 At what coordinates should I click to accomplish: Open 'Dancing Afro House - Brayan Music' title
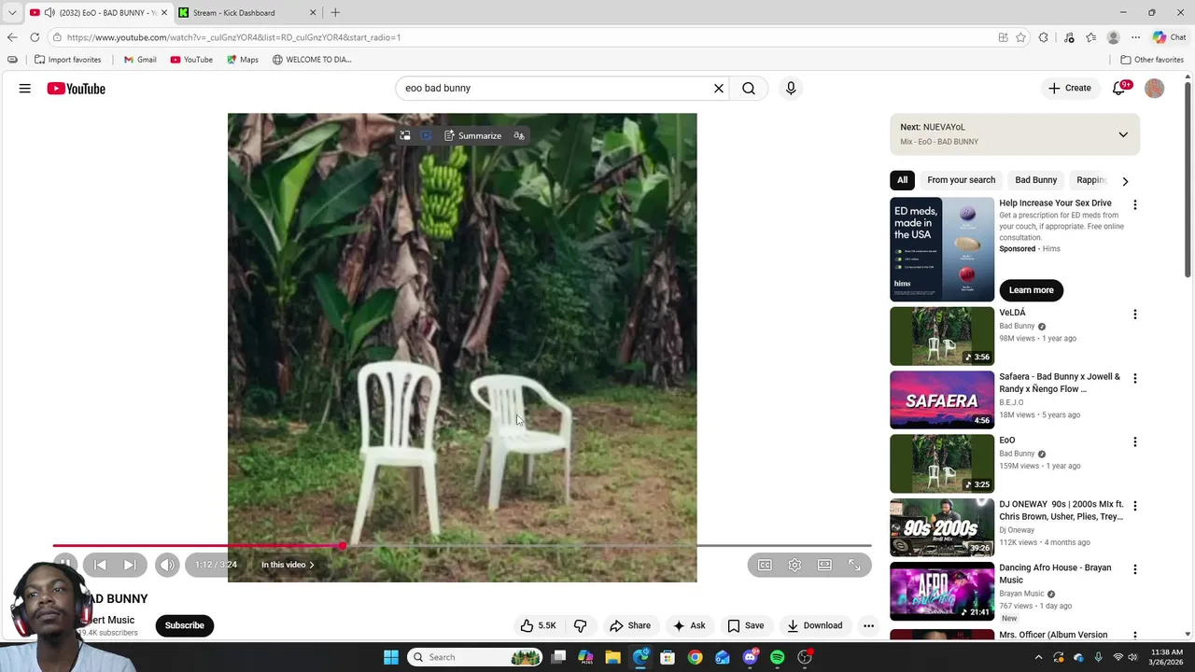click(x=1055, y=574)
